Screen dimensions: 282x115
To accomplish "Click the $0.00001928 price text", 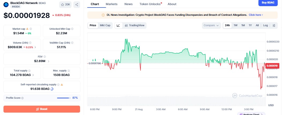I will coord(27,16).
